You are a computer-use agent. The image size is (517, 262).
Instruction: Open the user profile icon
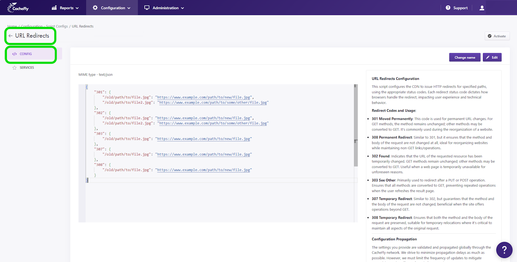pyautogui.click(x=481, y=8)
